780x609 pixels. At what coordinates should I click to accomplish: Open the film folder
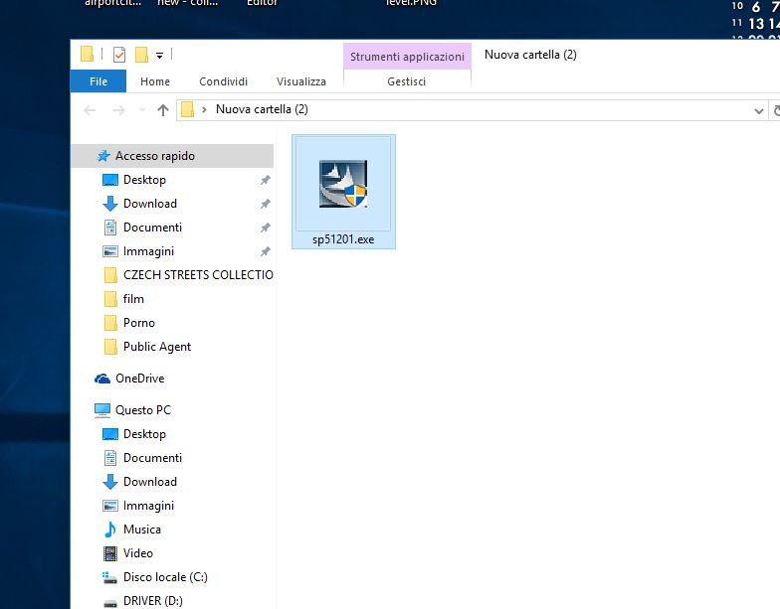(133, 299)
